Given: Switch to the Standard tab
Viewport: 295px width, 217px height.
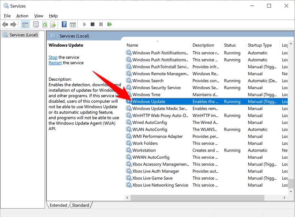Looking at the screenshot, I should (80, 205).
